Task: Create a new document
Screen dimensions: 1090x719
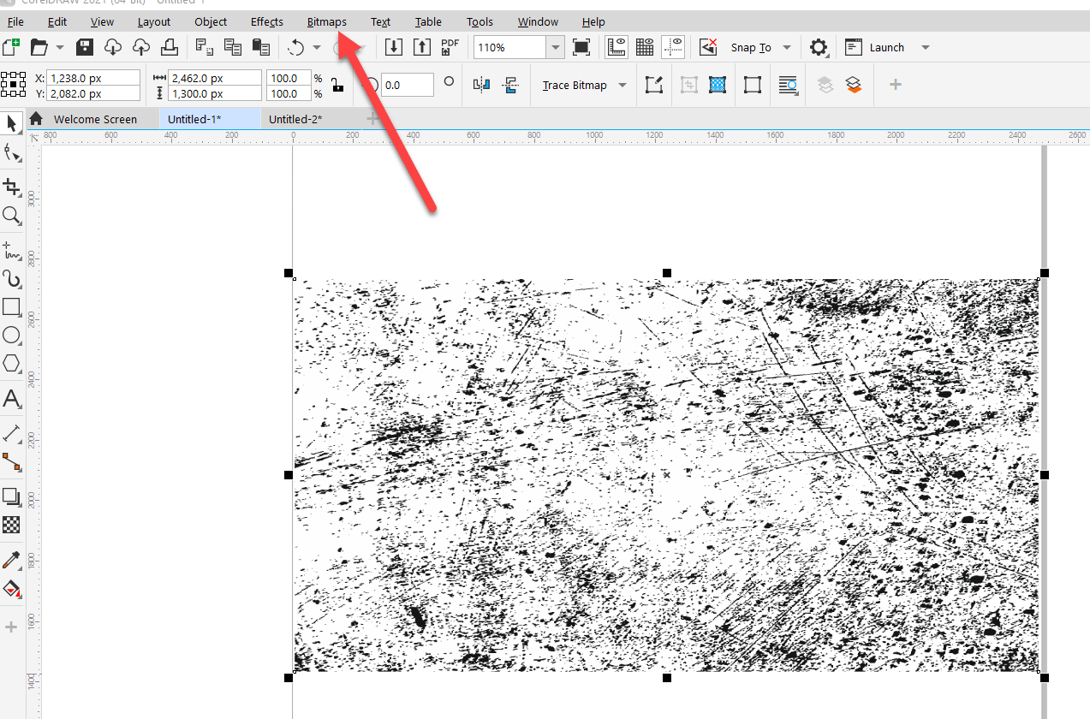Action: point(11,47)
